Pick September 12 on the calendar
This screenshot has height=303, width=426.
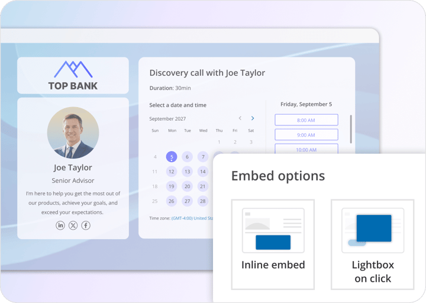171,172
